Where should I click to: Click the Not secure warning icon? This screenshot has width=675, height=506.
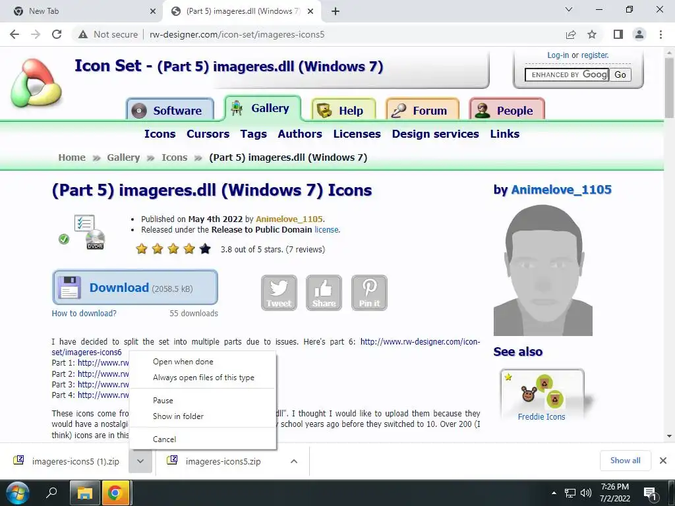point(83,34)
